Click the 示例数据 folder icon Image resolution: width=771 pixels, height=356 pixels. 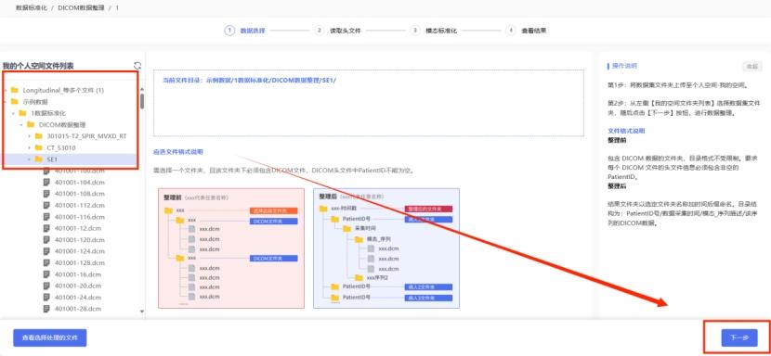coord(14,102)
